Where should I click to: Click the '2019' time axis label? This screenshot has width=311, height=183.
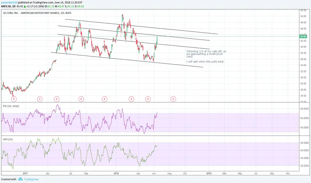209,173
